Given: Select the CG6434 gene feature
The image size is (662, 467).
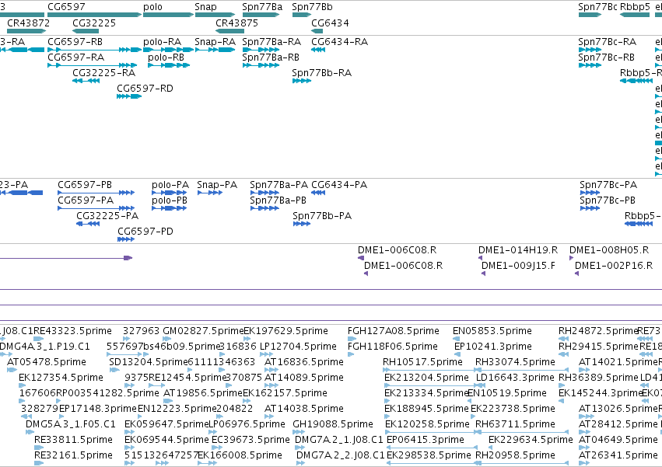Looking at the screenshot, I should coord(317,31).
